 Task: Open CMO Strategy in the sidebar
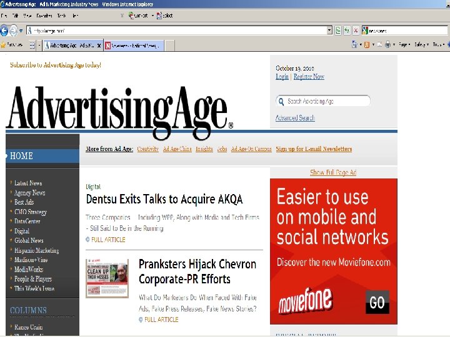coord(31,212)
